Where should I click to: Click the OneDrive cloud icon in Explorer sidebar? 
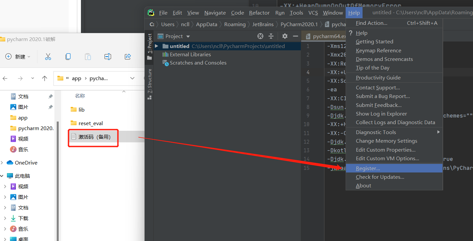coord(10,163)
